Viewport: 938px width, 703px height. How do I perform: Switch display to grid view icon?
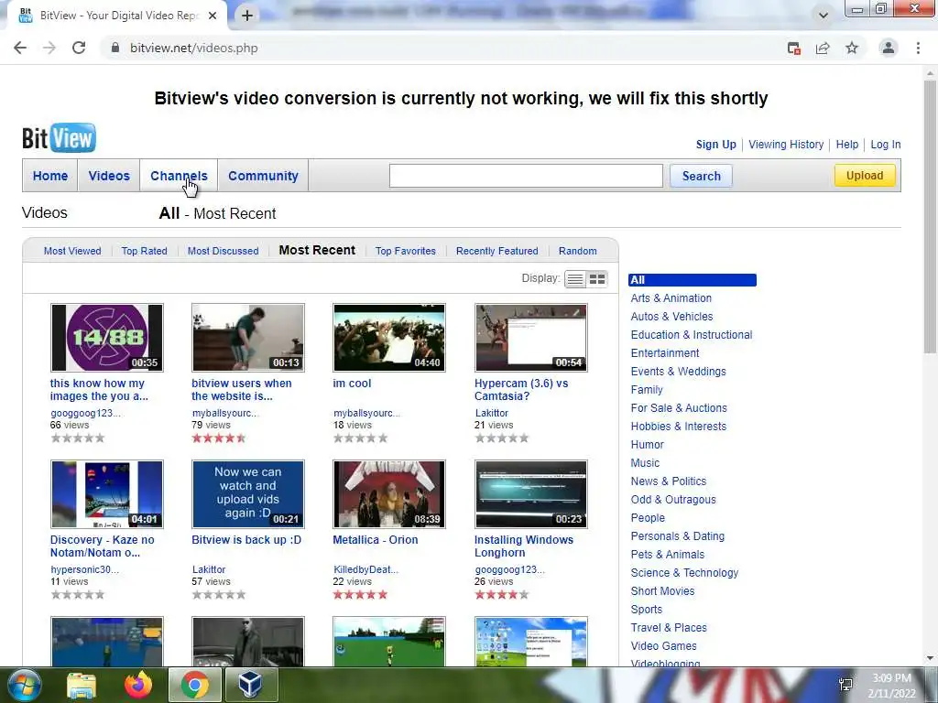597,279
